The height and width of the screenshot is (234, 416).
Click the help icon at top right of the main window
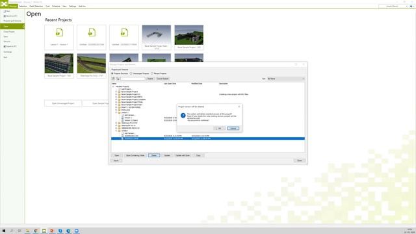coord(411,6)
